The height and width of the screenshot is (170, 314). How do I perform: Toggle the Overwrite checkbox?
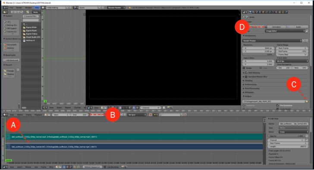(x=244, y=105)
